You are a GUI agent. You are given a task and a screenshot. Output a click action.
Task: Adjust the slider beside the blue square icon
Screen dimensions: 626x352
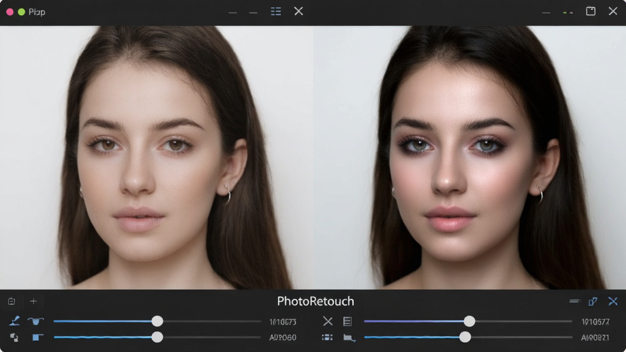point(157,337)
